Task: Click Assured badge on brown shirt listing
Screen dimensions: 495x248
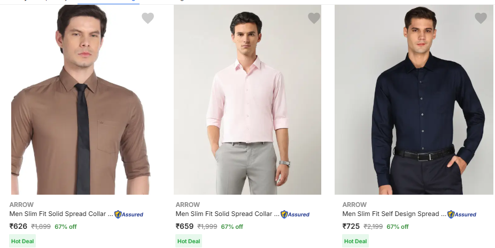Action: [129, 214]
